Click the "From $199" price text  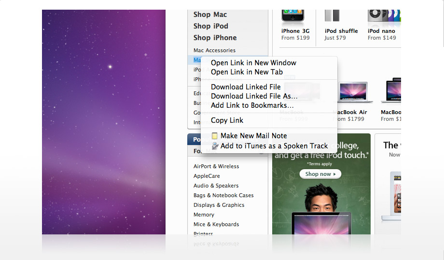295,38
